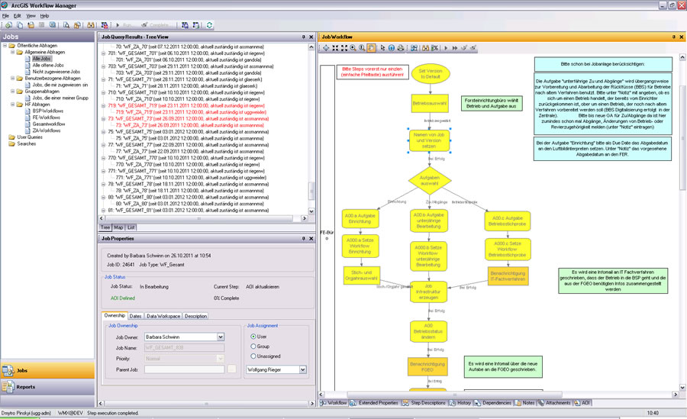
Task: Select the arrow pointer tool in workflow toolbar
Action: point(383,47)
